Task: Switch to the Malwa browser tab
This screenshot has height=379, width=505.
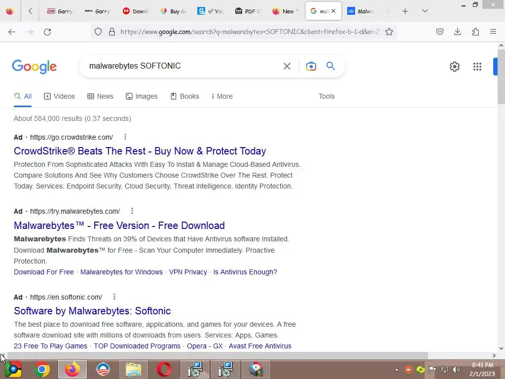Action: [361, 11]
